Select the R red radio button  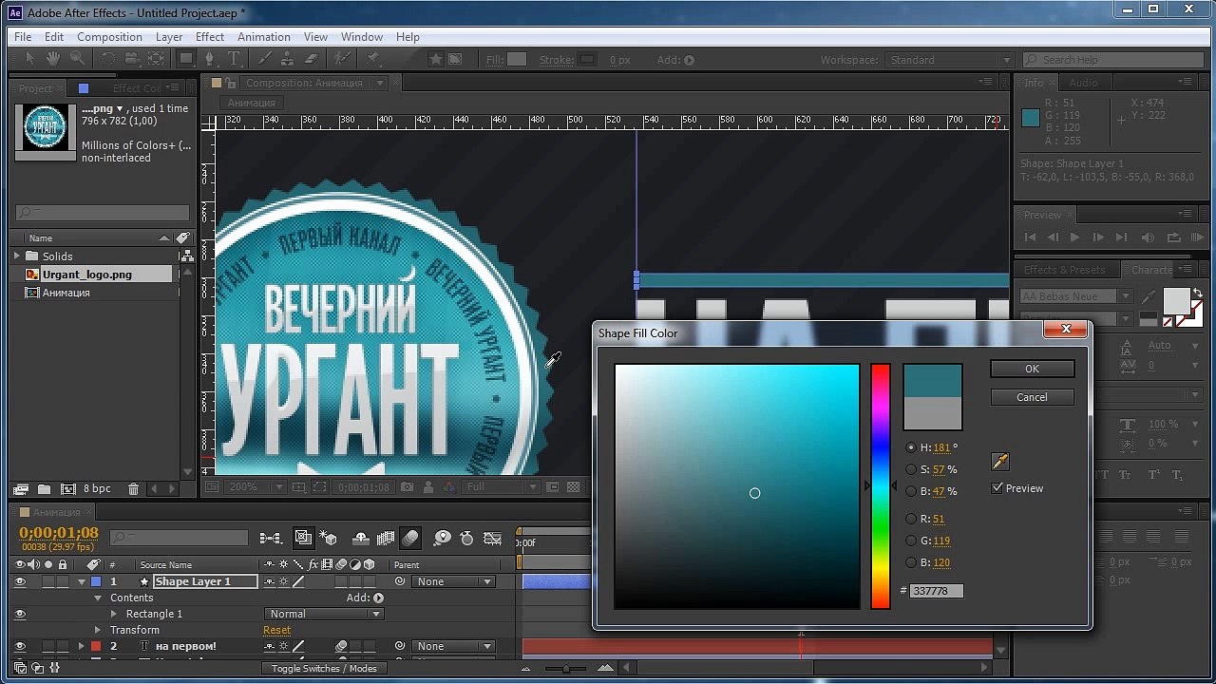[912, 519]
